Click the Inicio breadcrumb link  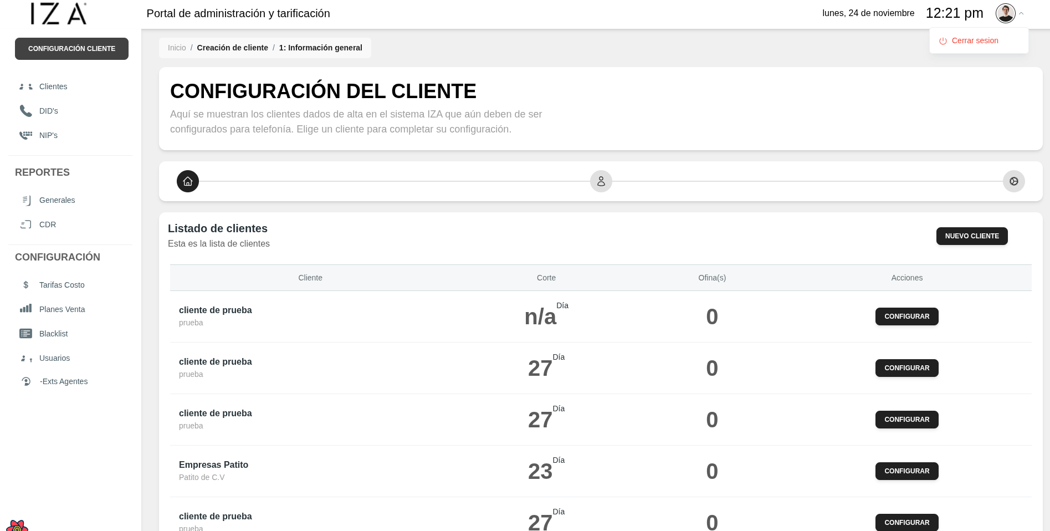[177, 48]
